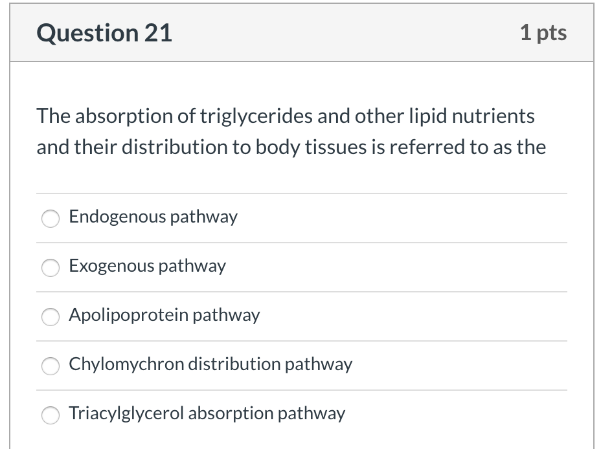Click the Endogenous pathway answer text

coord(153,217)
